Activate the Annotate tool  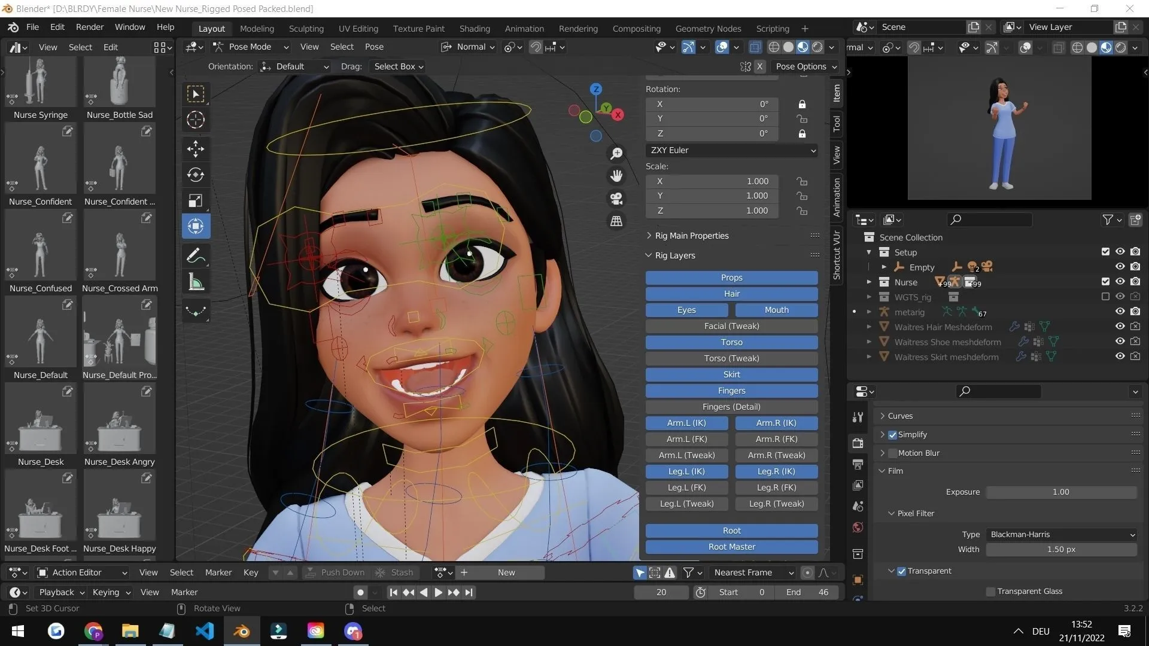click(195, 256)
